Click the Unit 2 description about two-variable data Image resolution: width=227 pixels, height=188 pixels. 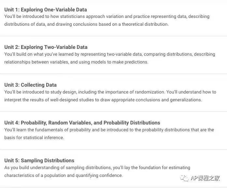coord(110,58)
